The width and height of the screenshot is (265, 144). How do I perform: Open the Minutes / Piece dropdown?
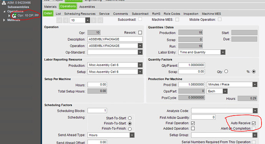coord(255,84)
